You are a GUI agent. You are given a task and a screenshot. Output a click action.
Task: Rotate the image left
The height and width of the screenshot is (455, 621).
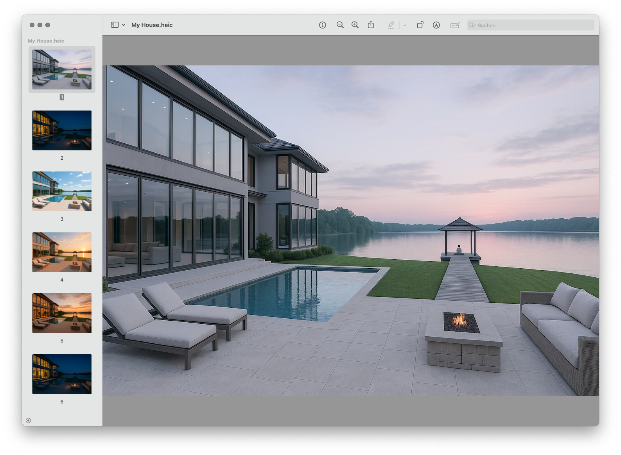click(x=420, y=25)
